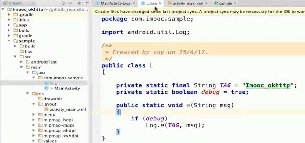Screen dimensions: 305x143
Task: Select MainActivity class in project tree
Action: point(67,88)
